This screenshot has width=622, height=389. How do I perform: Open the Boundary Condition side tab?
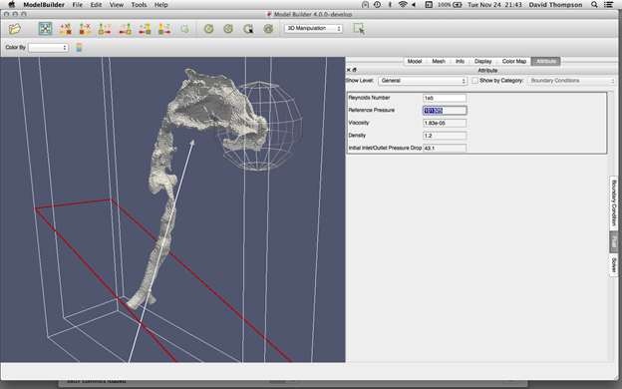point(614,202)
